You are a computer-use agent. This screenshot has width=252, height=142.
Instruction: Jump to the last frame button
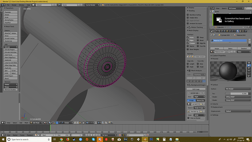[x=99, y=135]
